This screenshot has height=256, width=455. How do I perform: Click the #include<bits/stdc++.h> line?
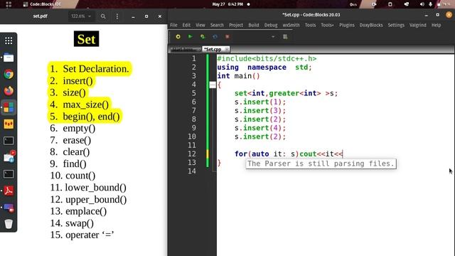coord(267,58)
